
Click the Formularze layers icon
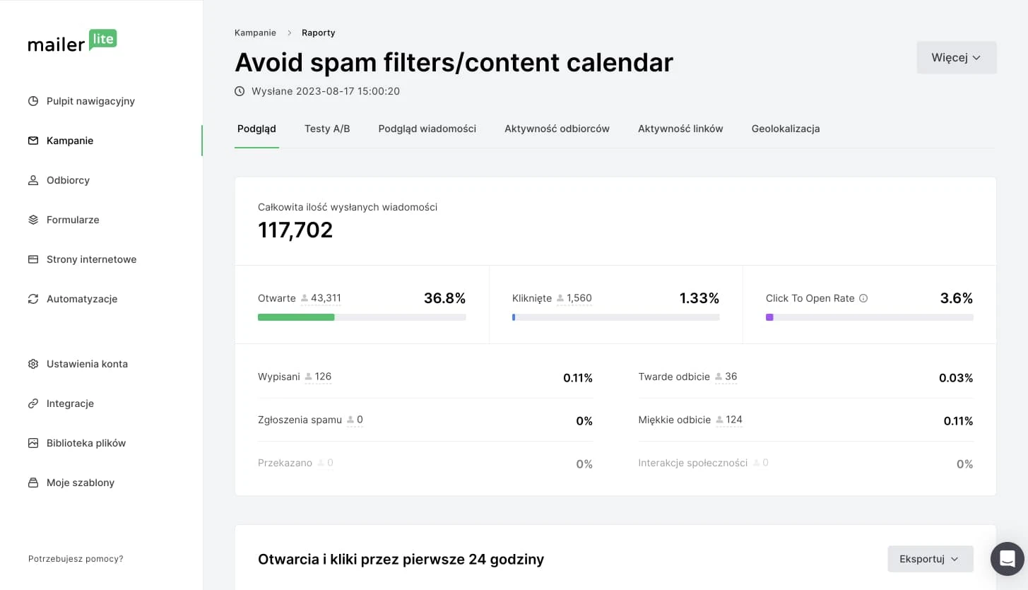33,220
